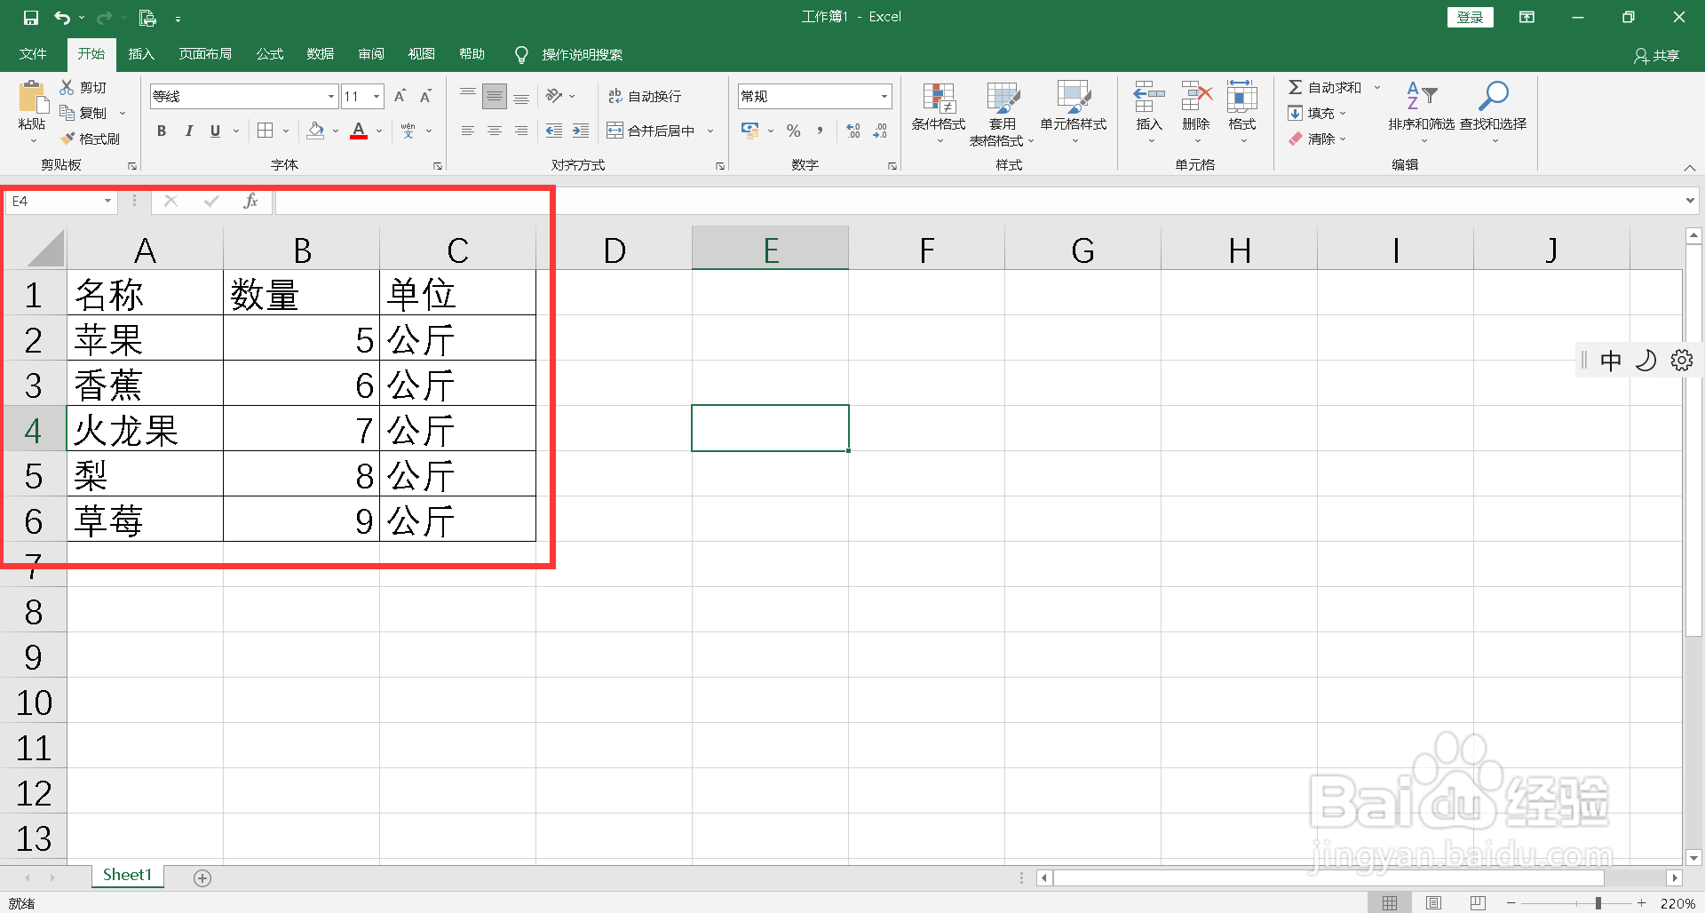Select cell A4 containing 火龙果

pos(145,429)
